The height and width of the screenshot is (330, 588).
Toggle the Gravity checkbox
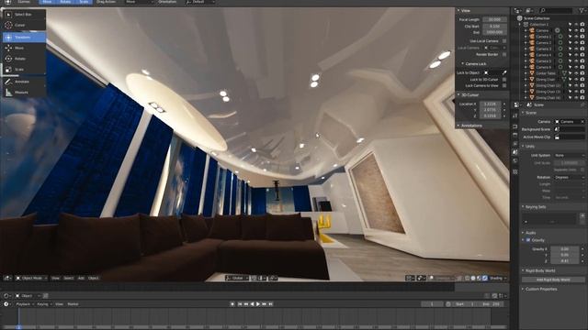[528, 240]
